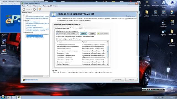The image size is (177, 99).
Task: Select the Потоковая оптимизация setting row
Action: (81, 49)
